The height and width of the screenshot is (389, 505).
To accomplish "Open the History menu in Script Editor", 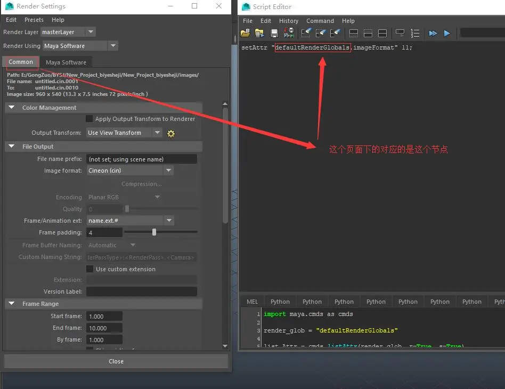I will (289, 21).
